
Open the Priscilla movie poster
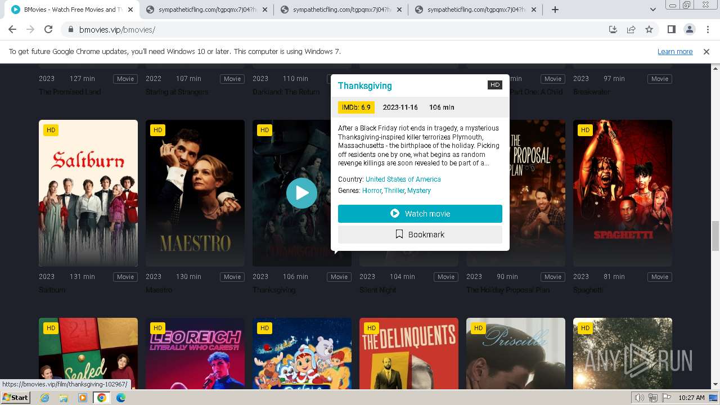point(516,354)
